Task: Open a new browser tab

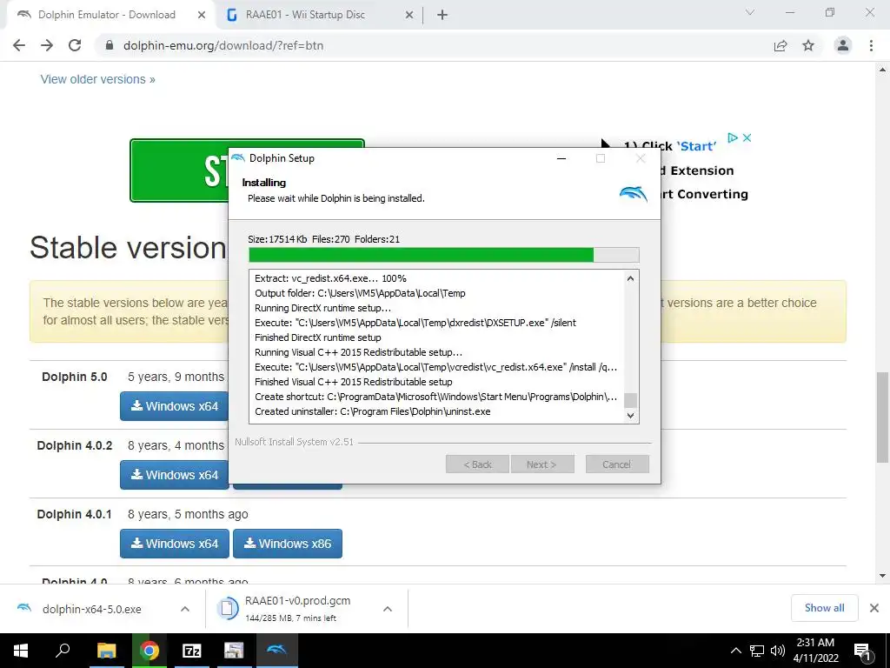Action: coord(442,15)
